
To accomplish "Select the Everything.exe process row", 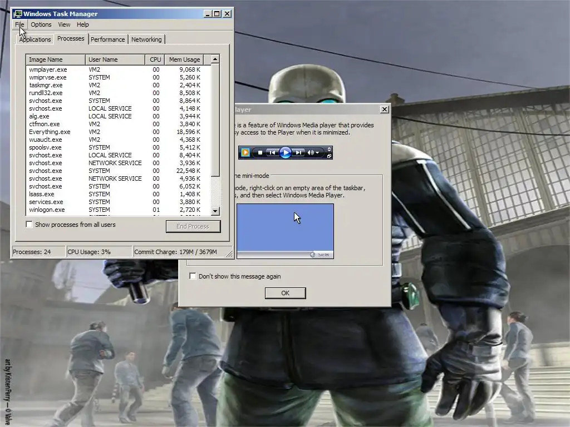I will pyautogui.click(x=119, y=132).
